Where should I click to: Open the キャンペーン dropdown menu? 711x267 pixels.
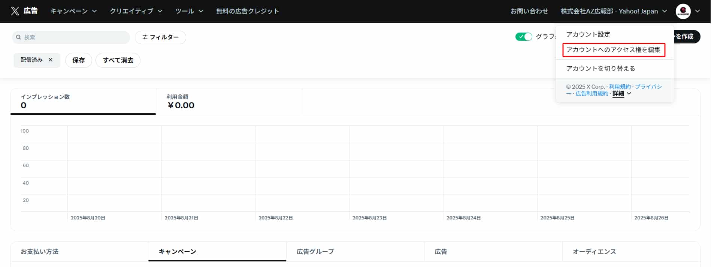73,11
